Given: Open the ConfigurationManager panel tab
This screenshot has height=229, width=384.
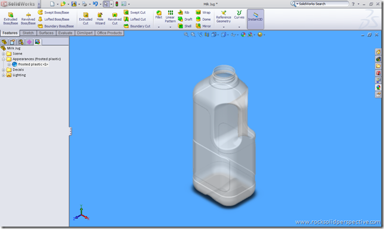Looking at the screenshot, I should 21,42.
